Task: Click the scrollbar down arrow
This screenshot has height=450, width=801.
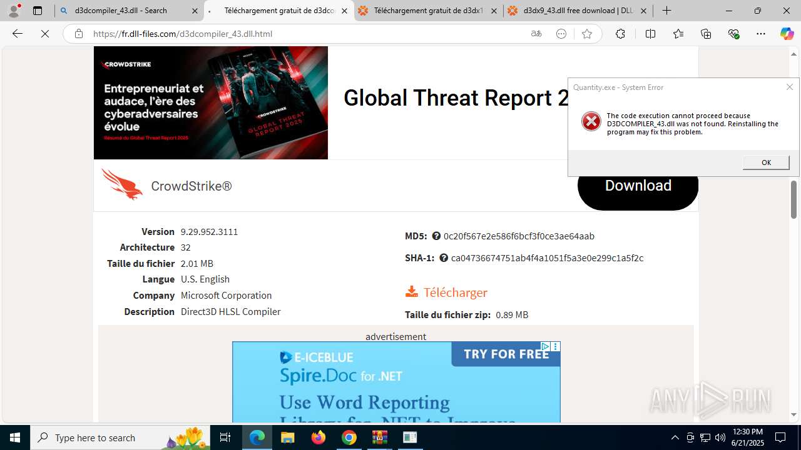Action: pos(793,414)
